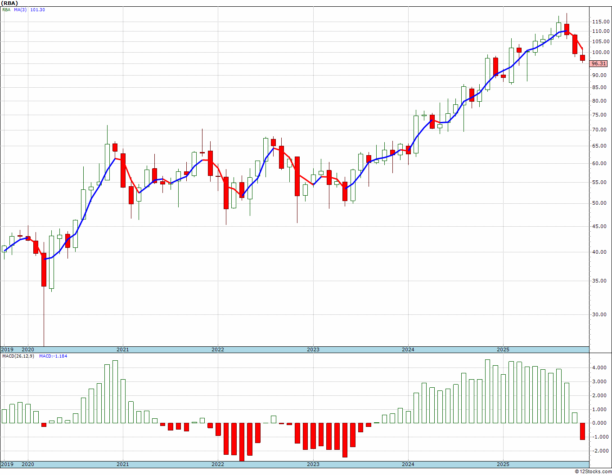Click 2023 on the price chart time axis
The image size is (612, 475).
[313, 350]
